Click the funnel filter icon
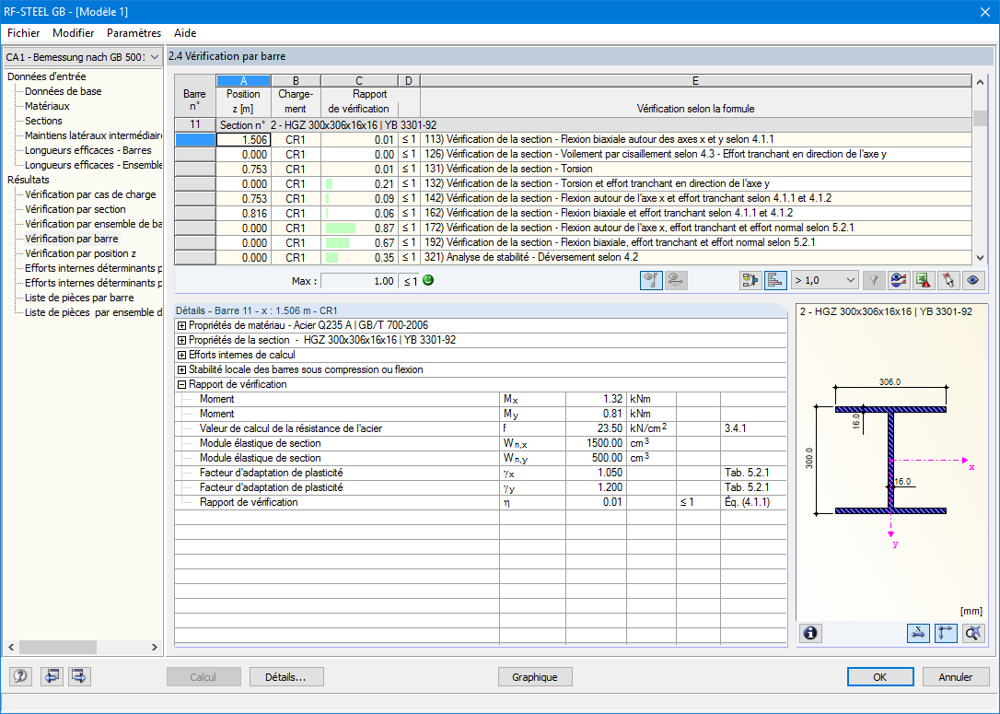The height and width of the screenshot is (714, 1000). (874, 280)
